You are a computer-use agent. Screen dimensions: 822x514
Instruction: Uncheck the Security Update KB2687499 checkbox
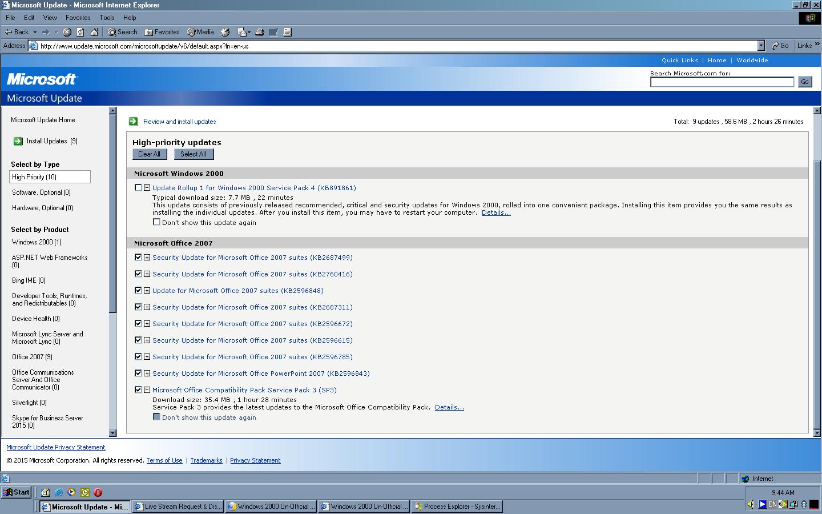[138, 257]
